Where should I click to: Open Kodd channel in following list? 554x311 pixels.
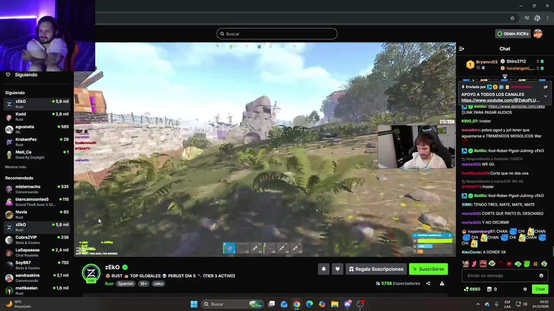37,117
